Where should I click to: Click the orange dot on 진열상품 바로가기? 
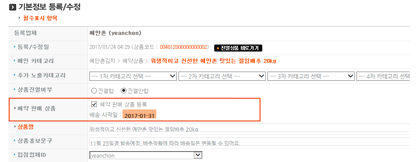pos(218,48)
